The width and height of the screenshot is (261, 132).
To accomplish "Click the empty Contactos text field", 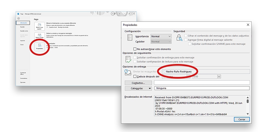I will point(202,83).
